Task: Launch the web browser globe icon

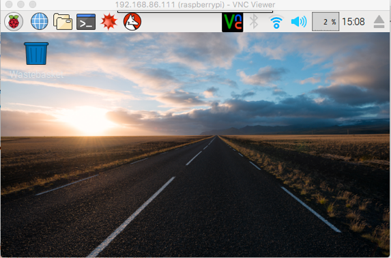Action: coord(40,21)
